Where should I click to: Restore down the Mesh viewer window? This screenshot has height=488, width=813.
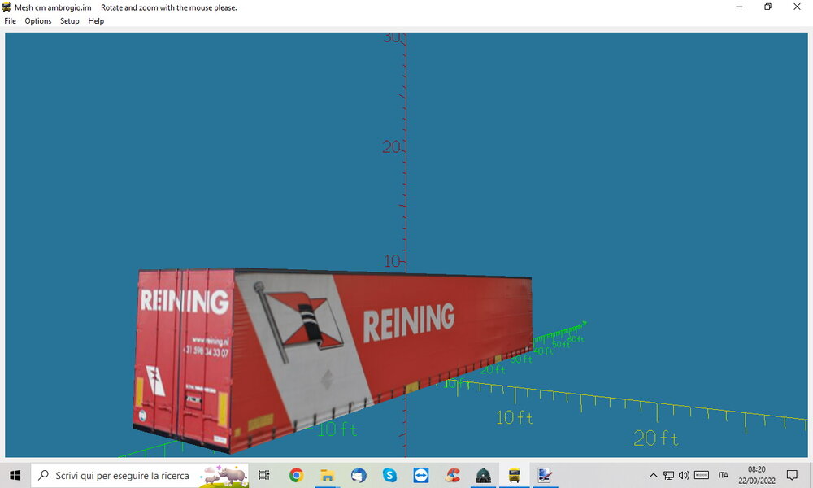click(x=768, y=7)
